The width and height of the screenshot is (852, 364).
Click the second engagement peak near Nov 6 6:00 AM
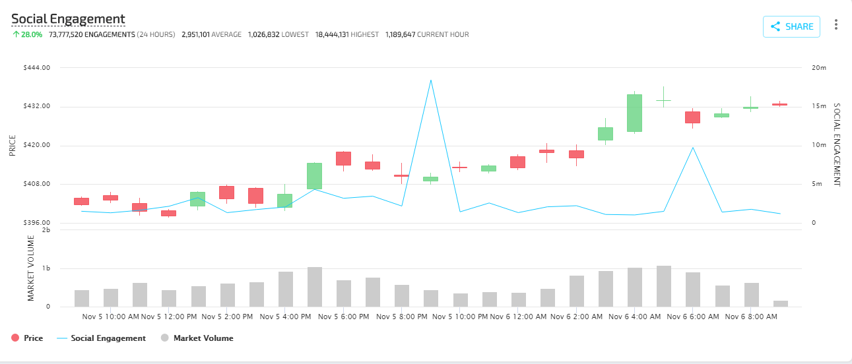point(692,148)
